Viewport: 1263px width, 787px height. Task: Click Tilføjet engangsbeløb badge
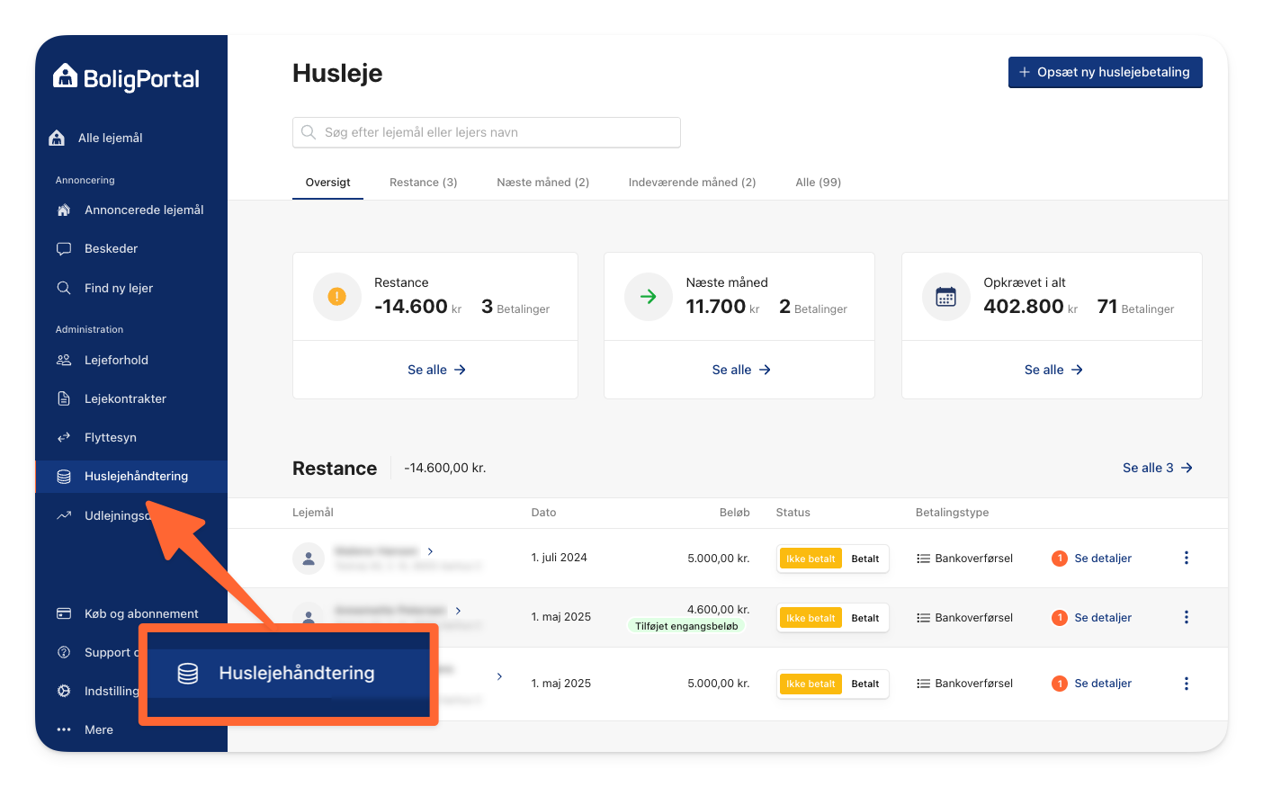coord(686,626)
